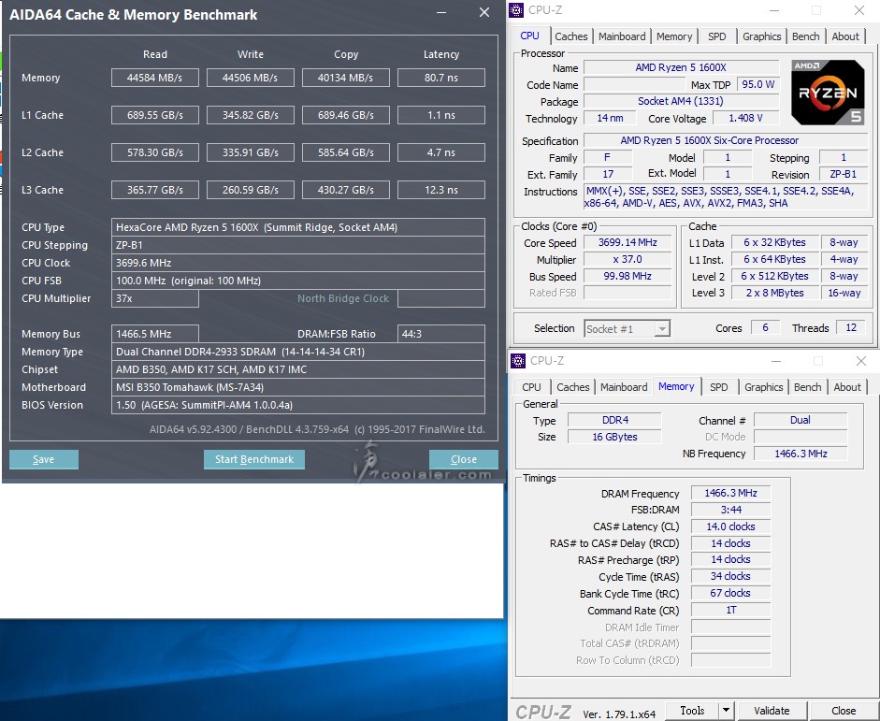Viewport: 880px width, 721px height.
Task: Click the Core Speed value 3699.14 MHz
Action: click(x=628, y=242)
